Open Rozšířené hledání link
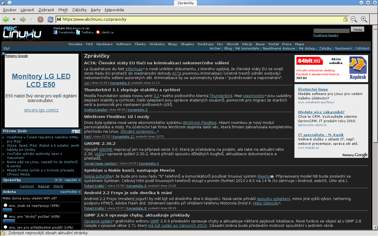This screenshot has width=378, height=236. [326, 35]
